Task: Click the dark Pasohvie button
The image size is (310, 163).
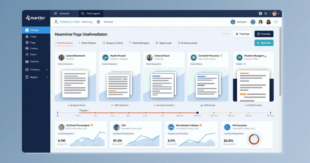Action: pyautogui.click(x=264, y=34)
